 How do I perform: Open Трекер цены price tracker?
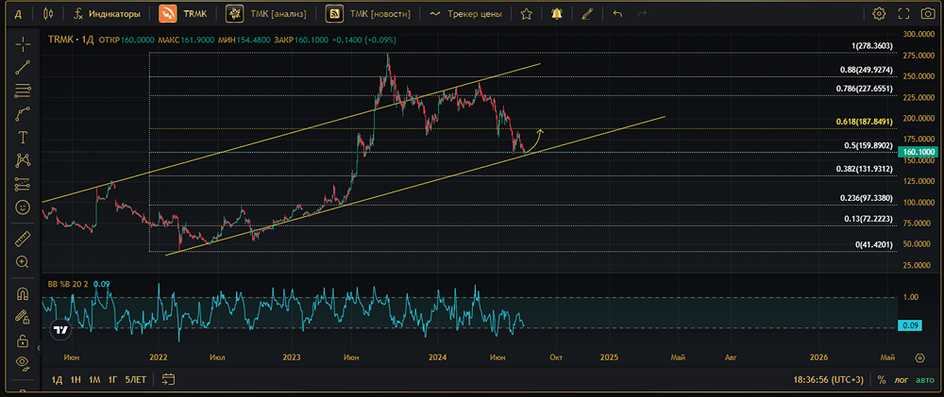(x=465, y=13)
